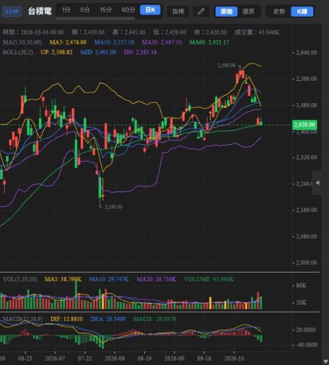Click the volume MA10: 29.747K value
This screenshot has height=365, width=329.
pos(109,279)
